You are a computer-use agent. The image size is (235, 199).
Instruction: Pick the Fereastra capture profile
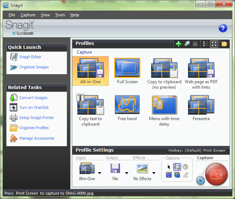(x=201, y=108)
